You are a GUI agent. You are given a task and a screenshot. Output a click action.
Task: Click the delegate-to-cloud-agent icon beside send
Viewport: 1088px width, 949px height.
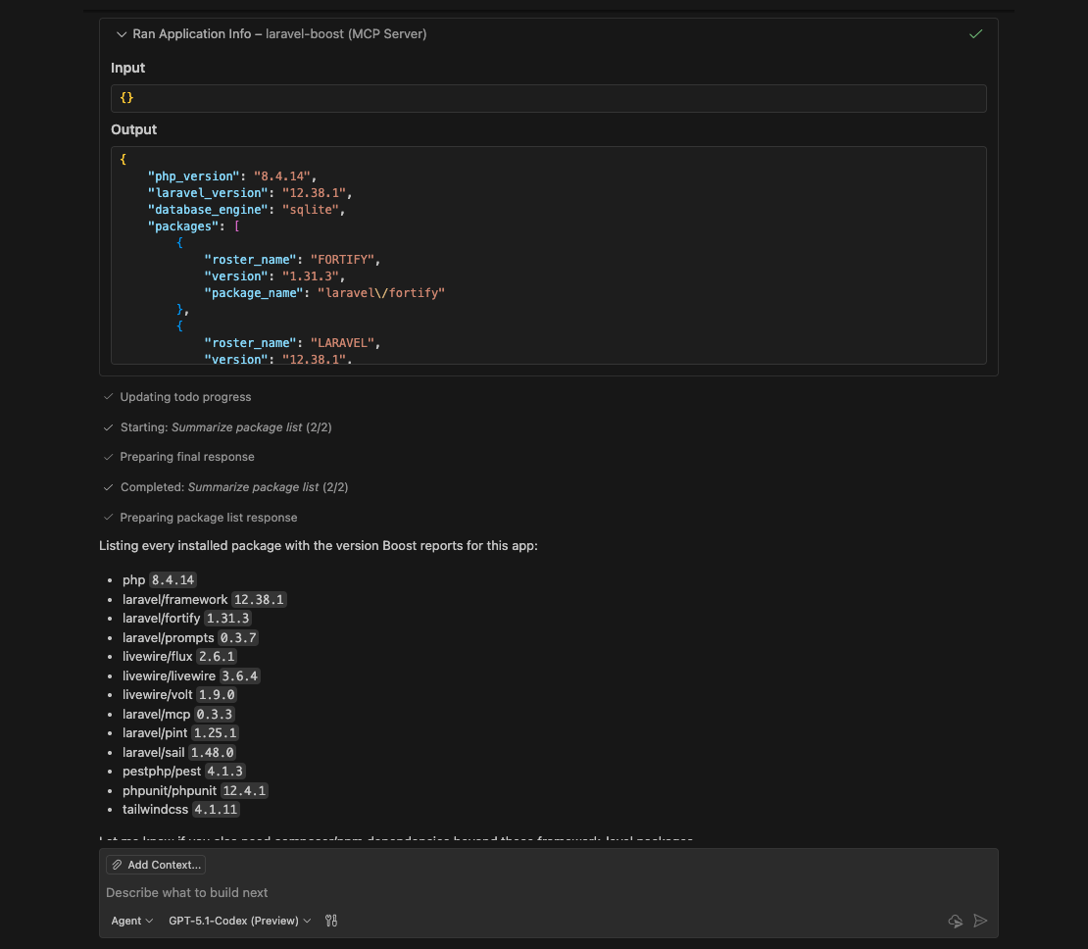pos(955,921)
